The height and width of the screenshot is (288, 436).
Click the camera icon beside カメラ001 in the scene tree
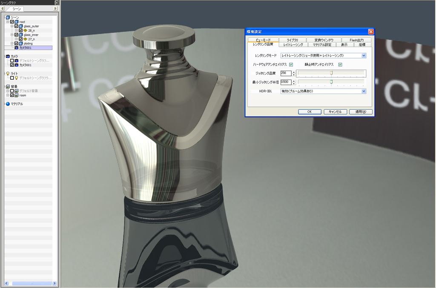pyautogui.click(x=16, y=48)
